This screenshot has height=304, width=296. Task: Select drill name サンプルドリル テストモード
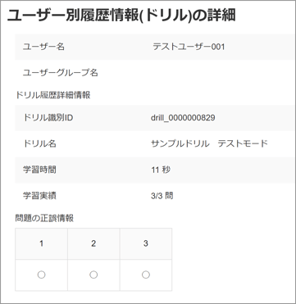coord(209,143)
